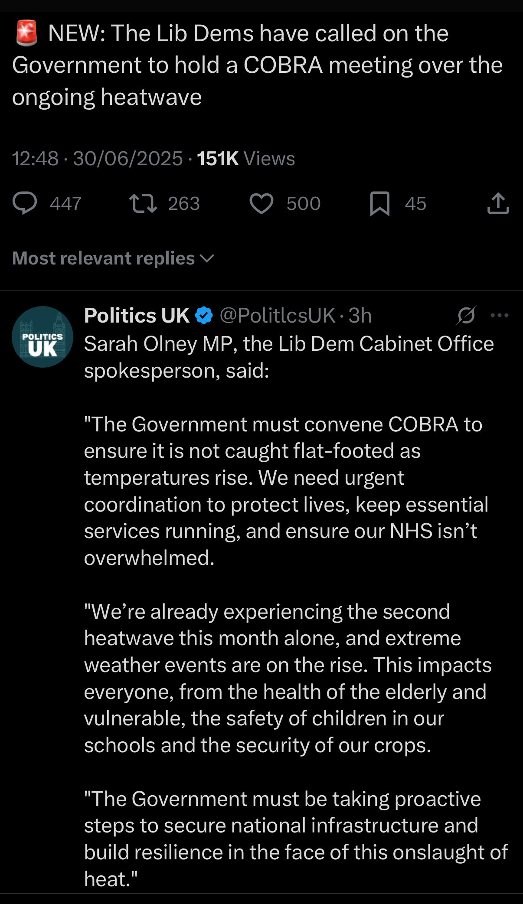The width and height of the screenshot is (523, 904).
Task: Like the post with the heart icon
Action: tap(261, 203)
